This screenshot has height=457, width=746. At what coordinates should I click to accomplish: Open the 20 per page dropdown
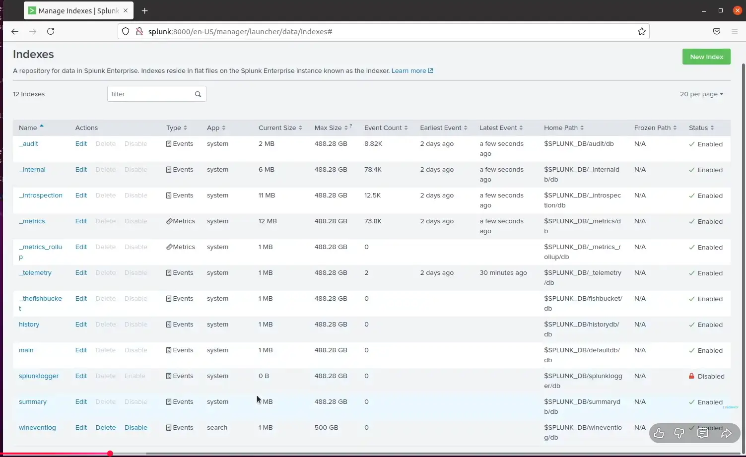click(701, 94)
